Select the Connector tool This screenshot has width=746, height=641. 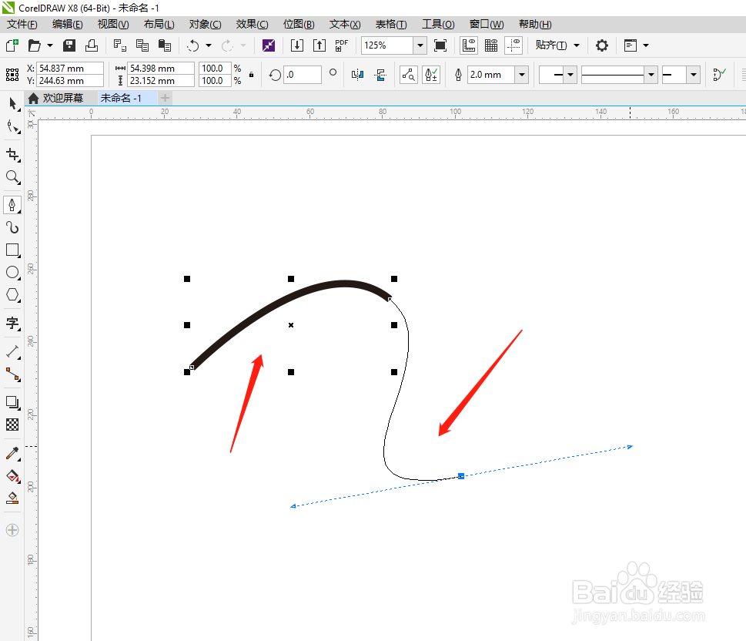tap(12, 374)
